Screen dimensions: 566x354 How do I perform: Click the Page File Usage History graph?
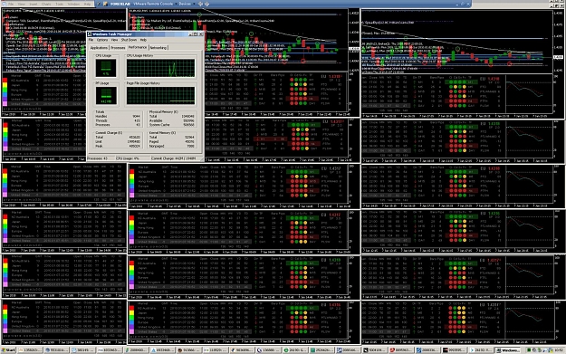click(x=160, y=95)
